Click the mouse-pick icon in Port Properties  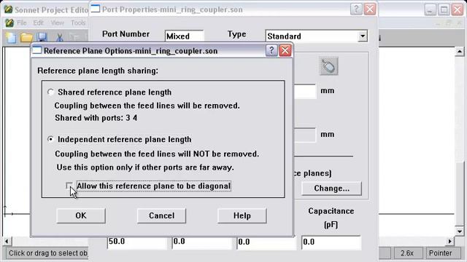(328, 66)
